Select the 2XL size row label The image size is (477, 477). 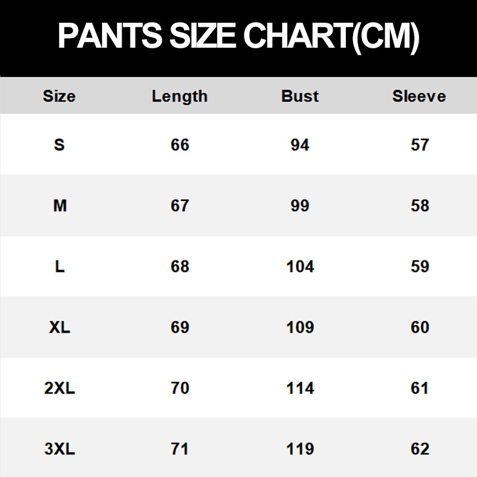[x=60, y=388]
